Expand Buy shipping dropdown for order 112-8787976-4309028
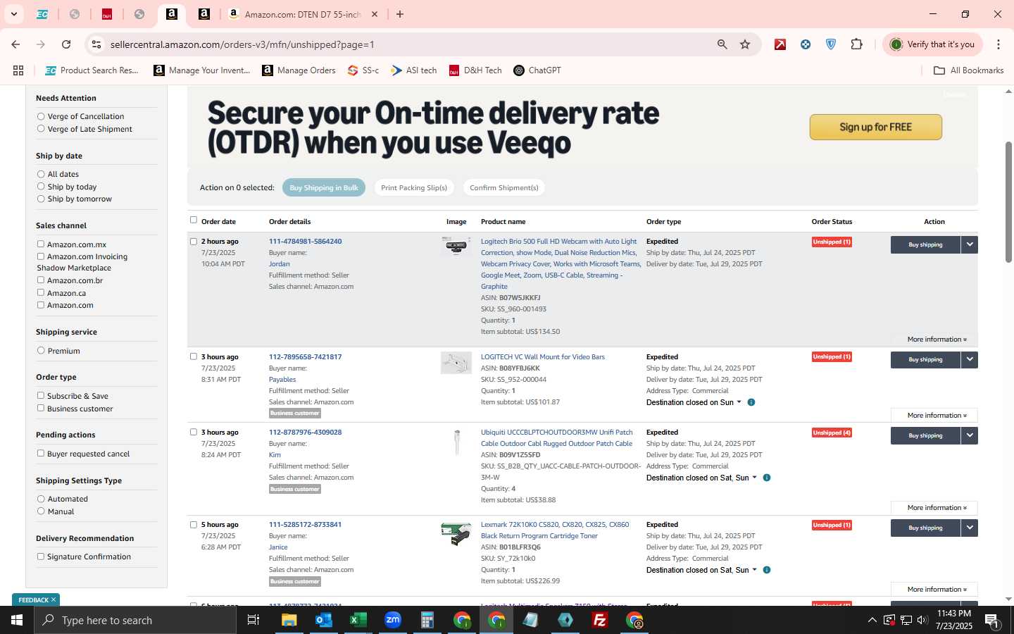1014x634 pixels. 970,435
